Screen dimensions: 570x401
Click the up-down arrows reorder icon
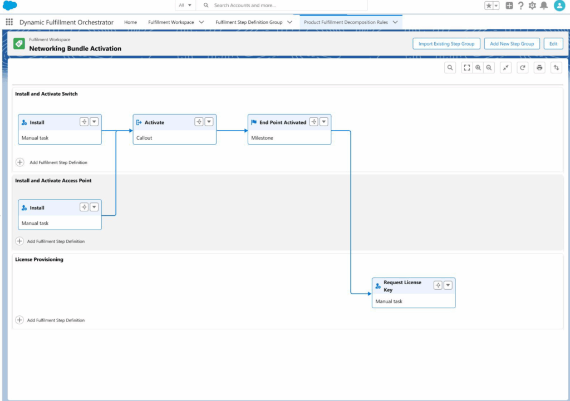pos(556,68)
